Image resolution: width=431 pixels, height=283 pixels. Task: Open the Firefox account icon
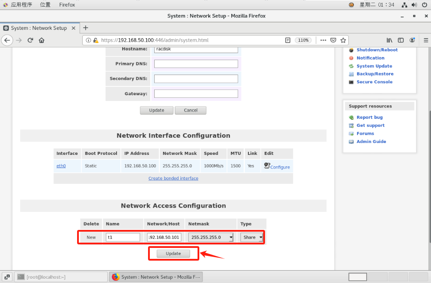(x=412, y=40)
